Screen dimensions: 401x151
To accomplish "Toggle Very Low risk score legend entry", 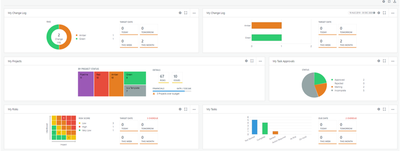I will coord(85,130).
